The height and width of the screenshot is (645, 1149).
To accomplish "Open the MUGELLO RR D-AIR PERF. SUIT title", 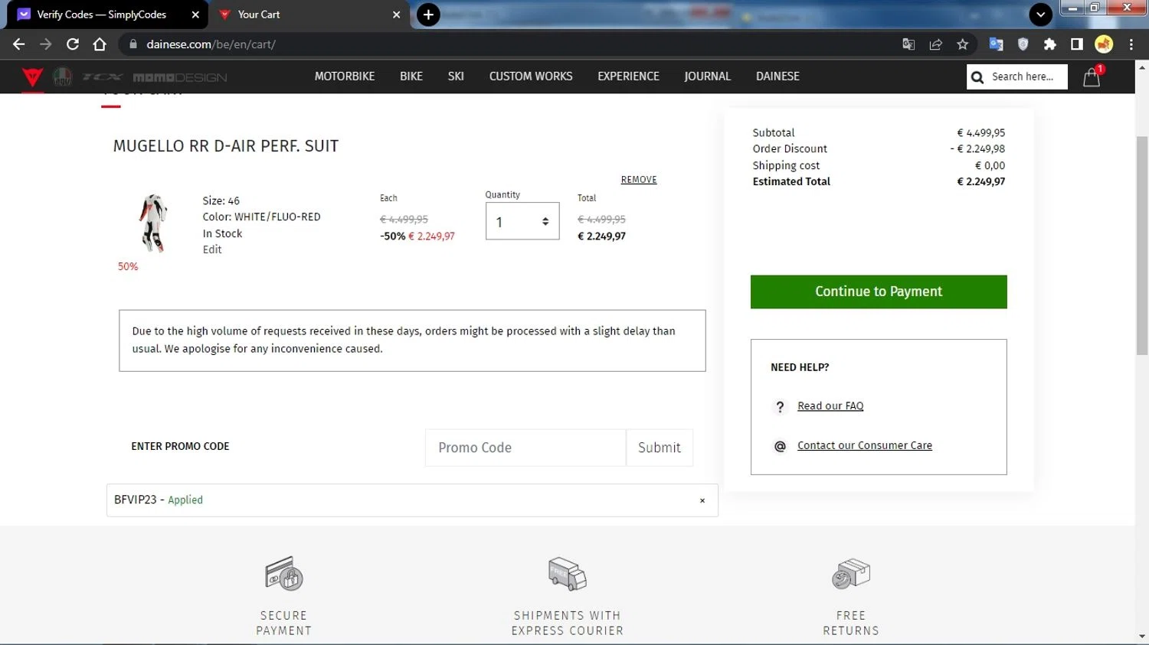I will tap(226, 146).
